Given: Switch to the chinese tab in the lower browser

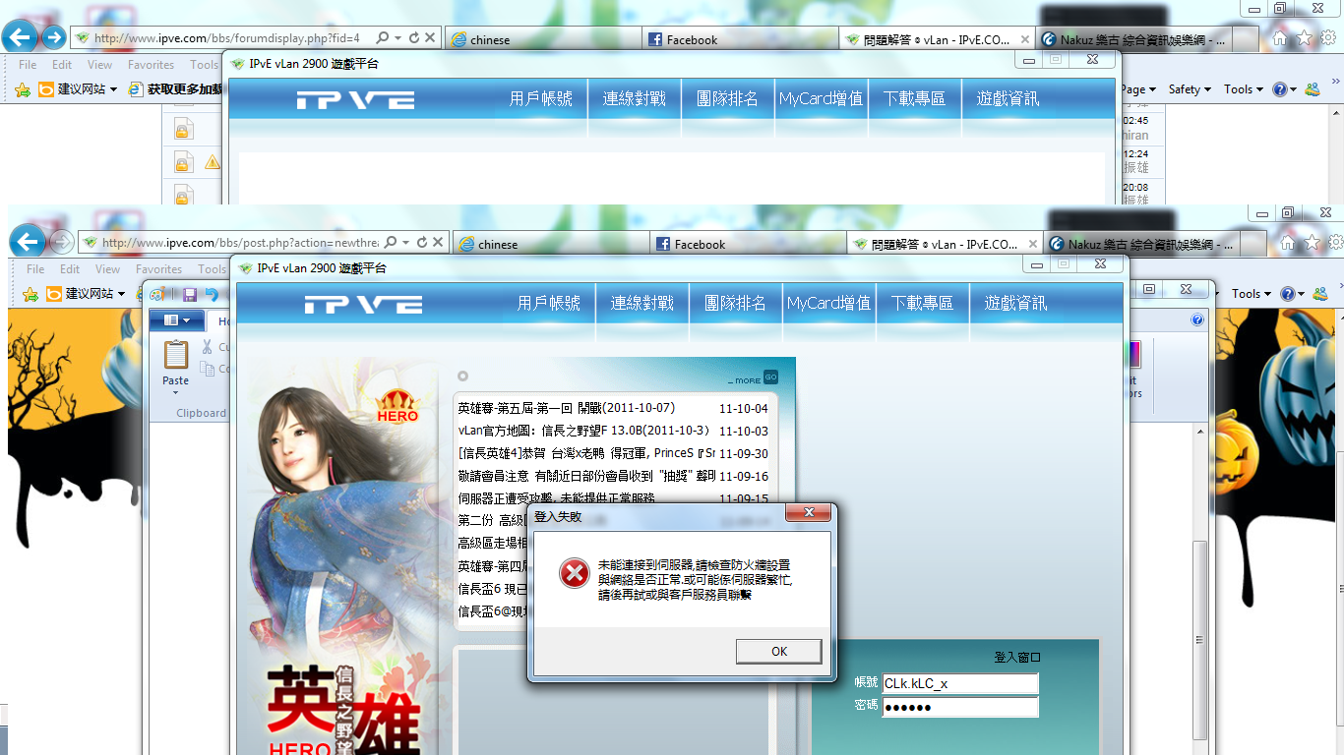Looking at the screenshot, I should [551, 245].
